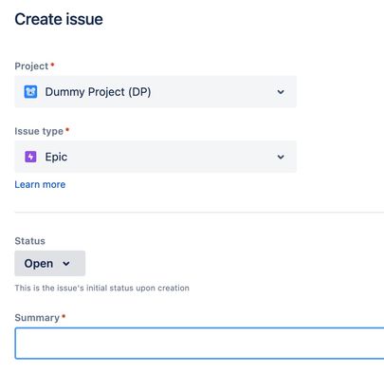Click the red asterisk beside Issue type
384x374 pixels.
67,129
